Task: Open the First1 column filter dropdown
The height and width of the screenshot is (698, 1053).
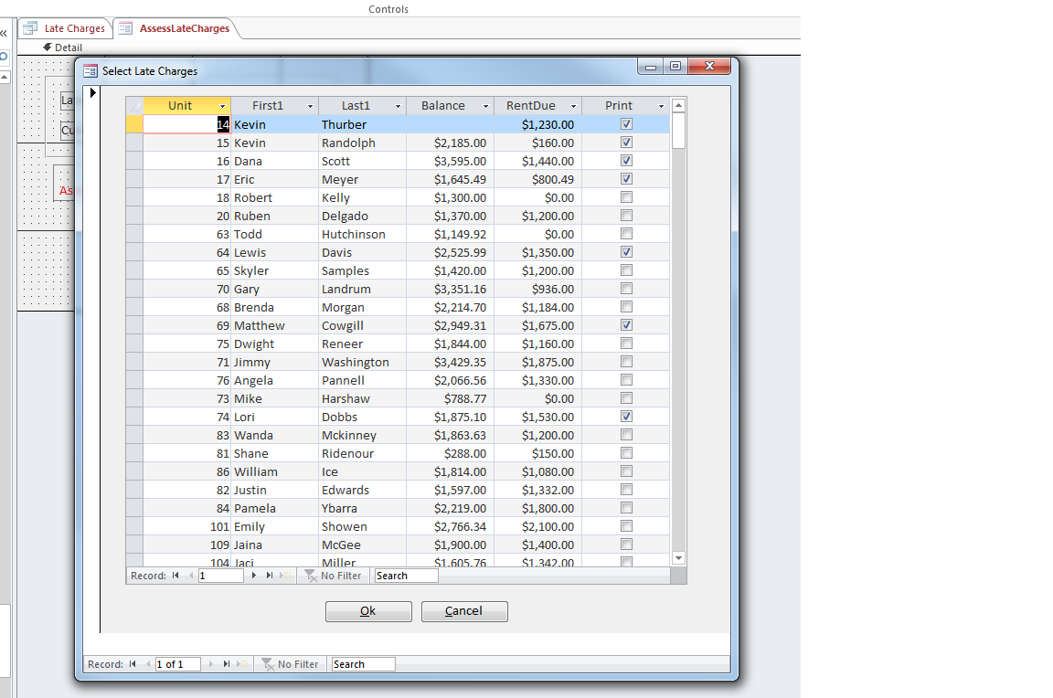Action: click(310, 106)
